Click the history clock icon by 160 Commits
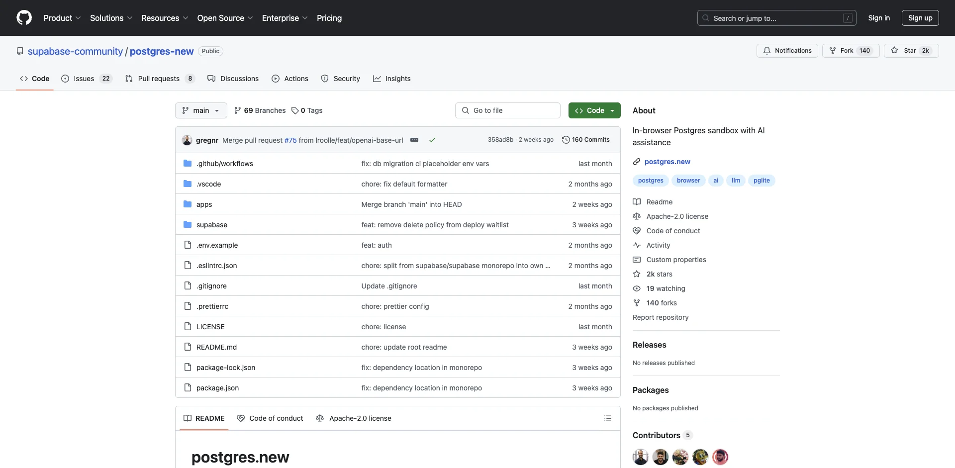 coord(566,140)
